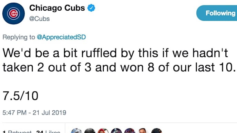This screenshot has width=237, height=133.
Task: View the 34 Likes list
Action: click(48, 132)
